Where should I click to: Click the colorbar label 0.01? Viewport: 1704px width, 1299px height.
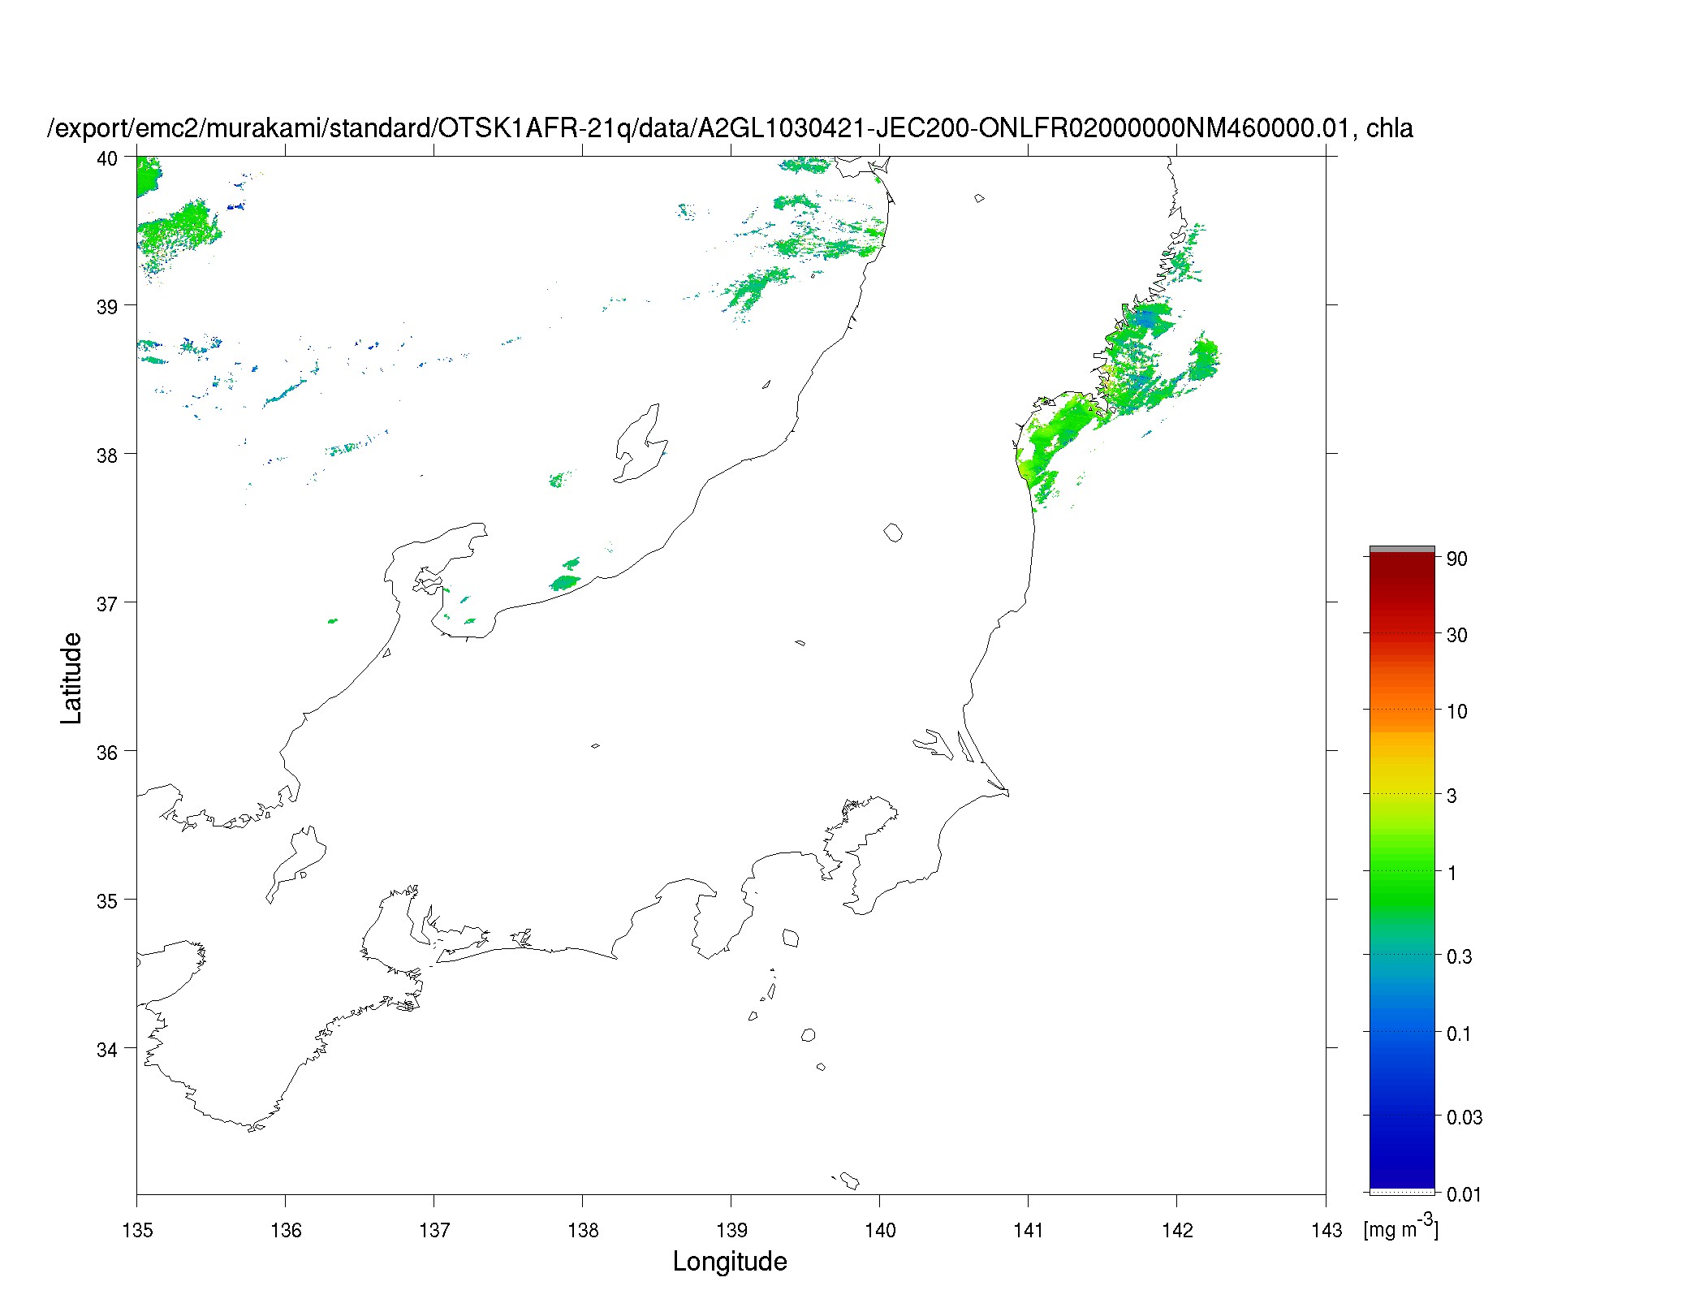[1465, 1194]
